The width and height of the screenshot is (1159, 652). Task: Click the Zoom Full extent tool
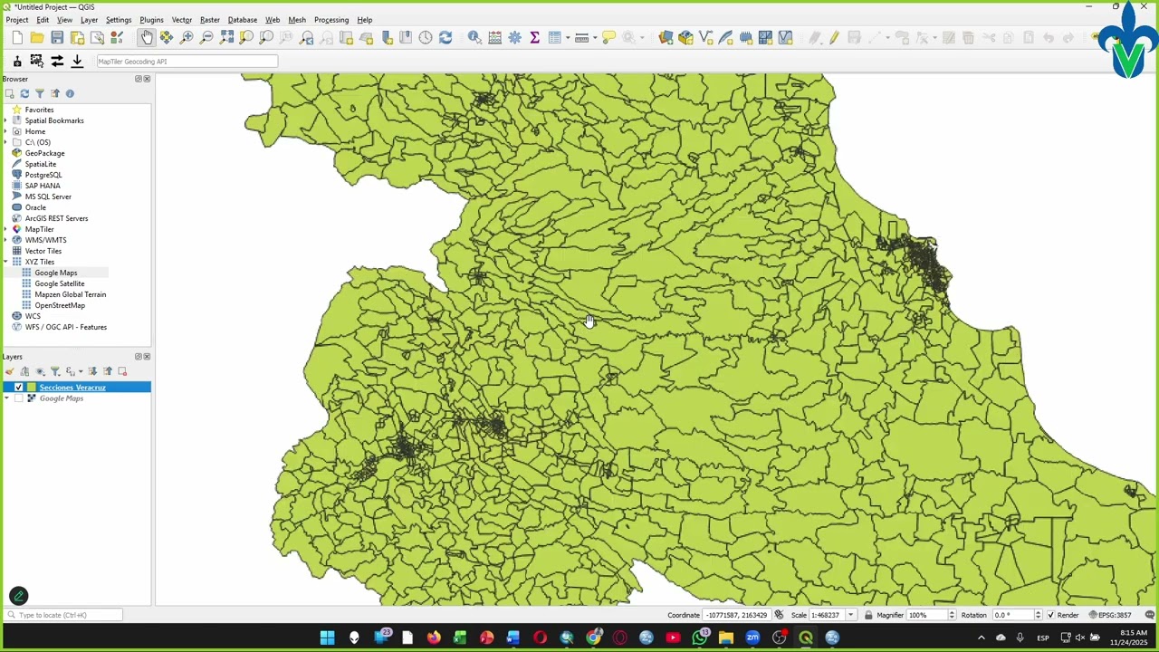point(226,37)
